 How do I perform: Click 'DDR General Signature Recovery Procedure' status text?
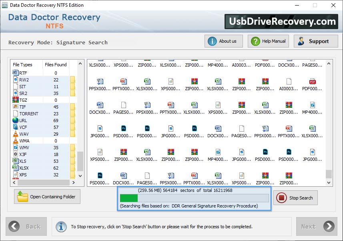coord(215,205)
